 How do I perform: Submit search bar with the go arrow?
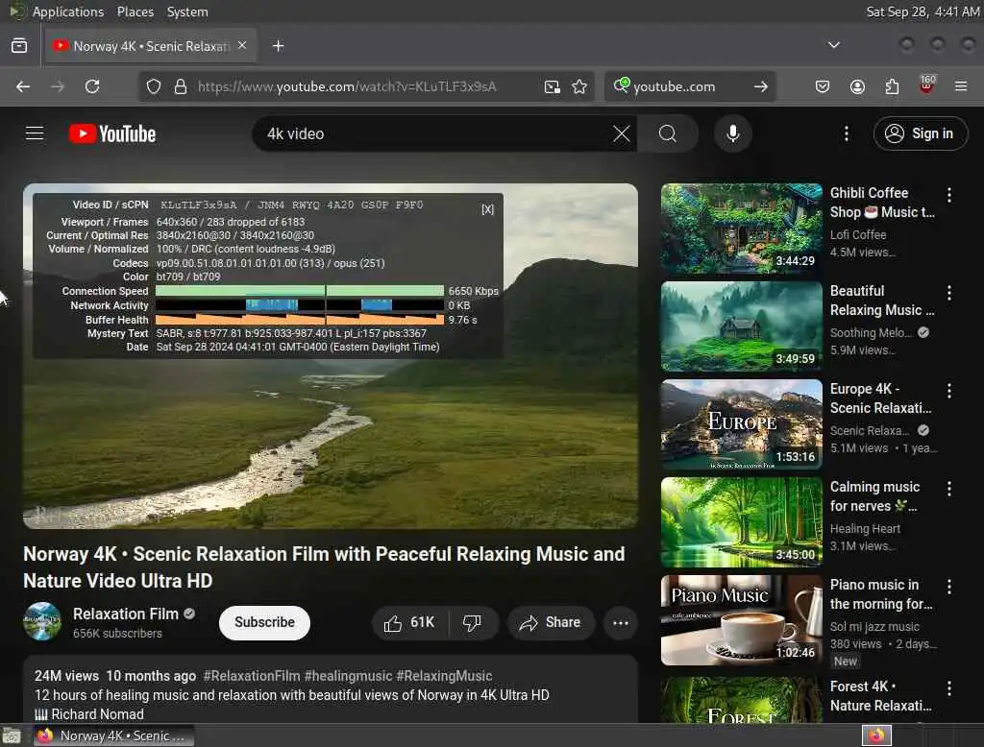click(761, 86)
